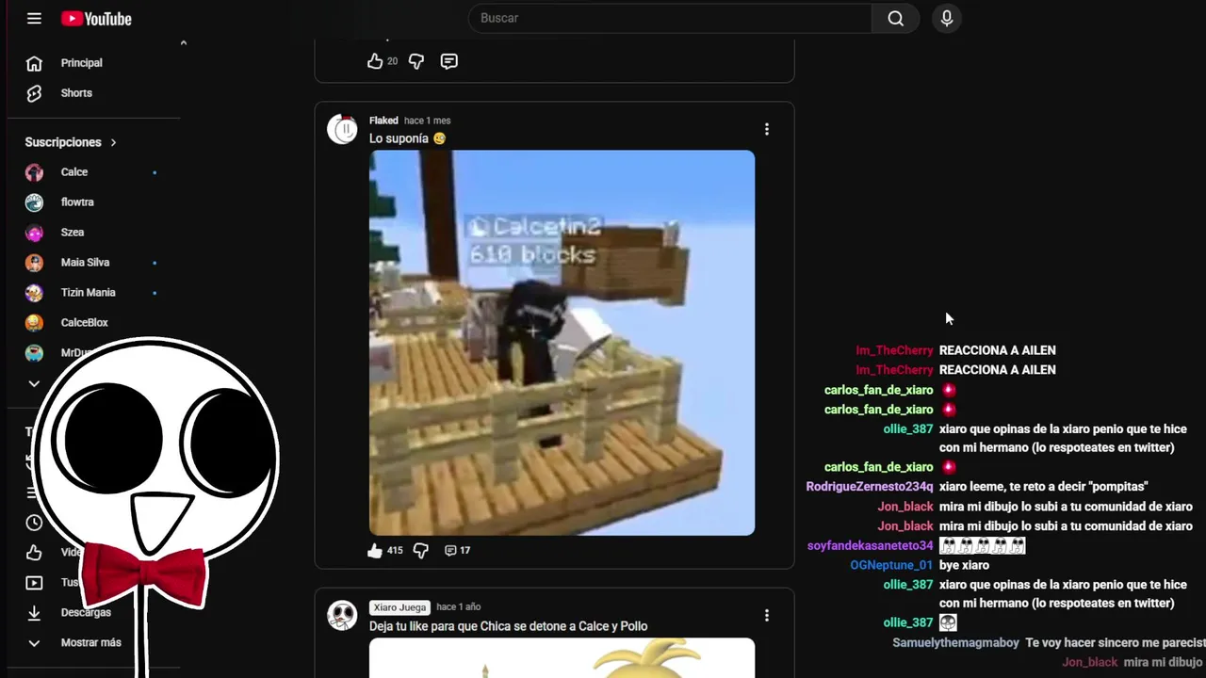Viewport: 1206px width, 678px height.
Task: Click chat message 'bye xiaro'
Action: (x=964, y=565)
